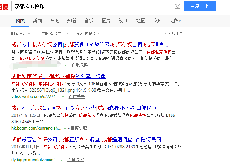Image resolution: width=230 pixels, height=164 pixels.
Task: Open camera image search icon
Action: point(178,6)
